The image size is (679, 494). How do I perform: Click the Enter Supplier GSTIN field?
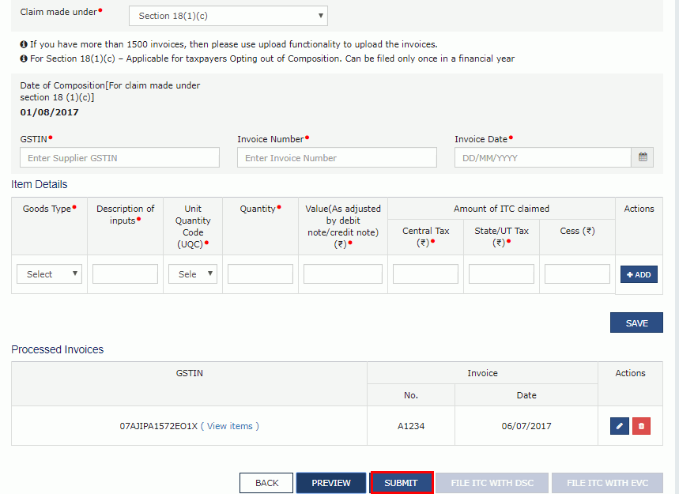(119, 157)
